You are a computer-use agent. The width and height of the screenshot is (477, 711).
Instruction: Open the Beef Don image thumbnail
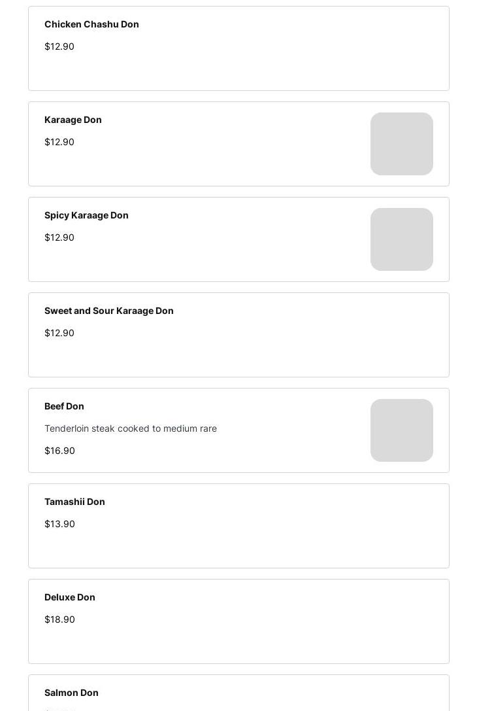coord(402,430)
